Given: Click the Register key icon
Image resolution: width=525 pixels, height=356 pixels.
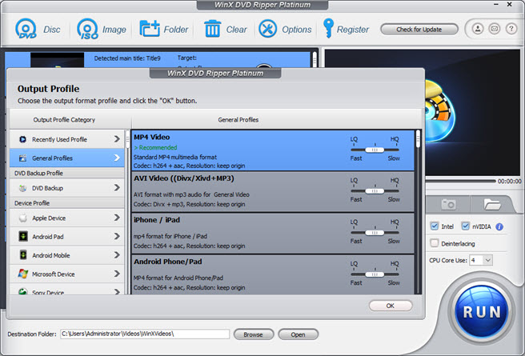Looking at the screenshot, I should [328, 30].
